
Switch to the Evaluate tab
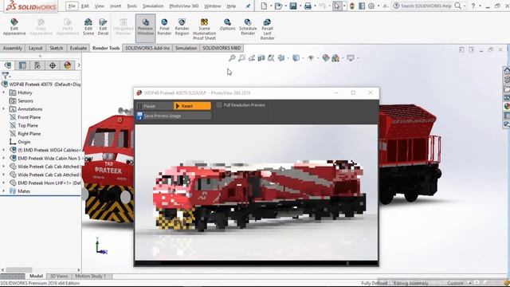coord(78,48)
